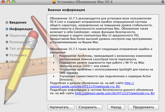The width and height of the screenshot is (165, 112).
Task: Click the bullet next to Лицензия
Action: click(7, 36)
